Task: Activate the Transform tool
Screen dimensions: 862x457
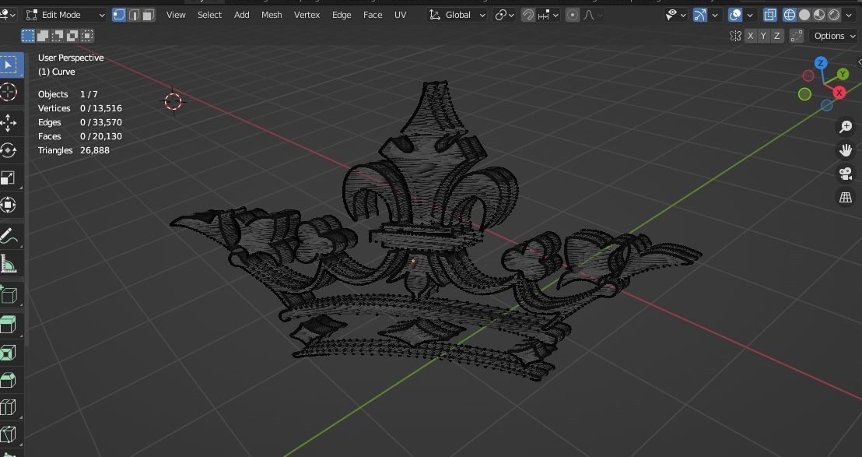Action: pos(9,205)
